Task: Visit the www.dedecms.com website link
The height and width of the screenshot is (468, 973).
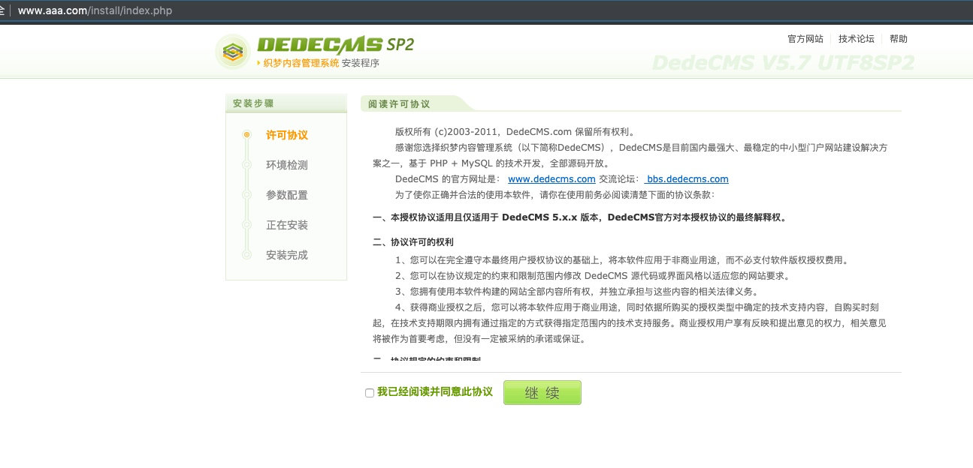Action: [551, 179]
